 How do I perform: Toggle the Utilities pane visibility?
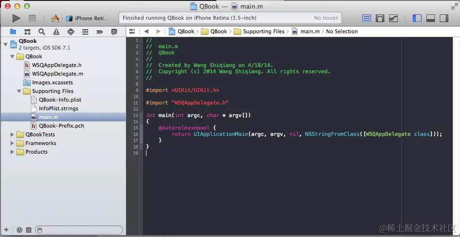444,18
